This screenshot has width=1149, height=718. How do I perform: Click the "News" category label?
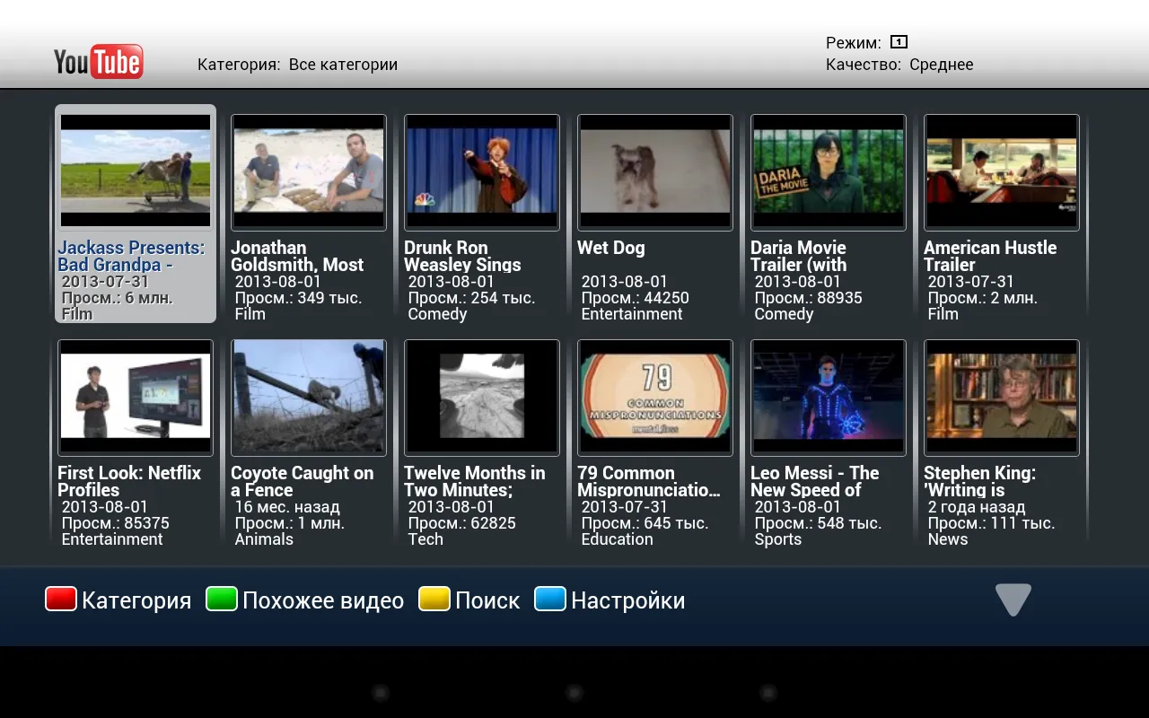coord(948,539)
